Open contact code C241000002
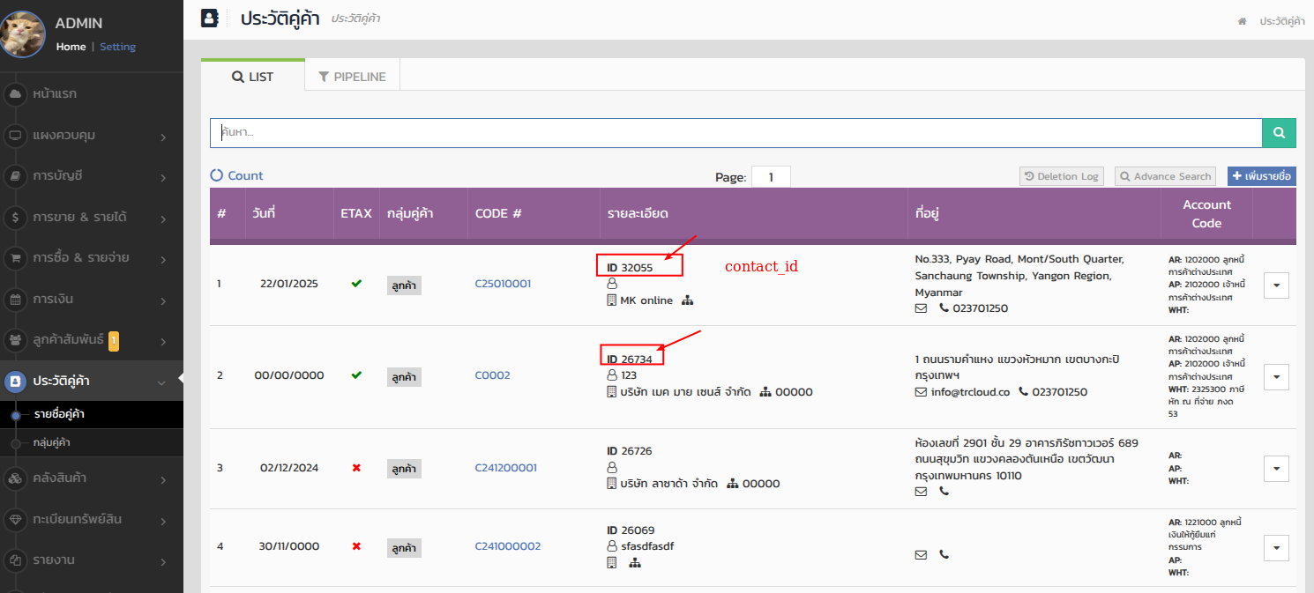 coord(508,546)
